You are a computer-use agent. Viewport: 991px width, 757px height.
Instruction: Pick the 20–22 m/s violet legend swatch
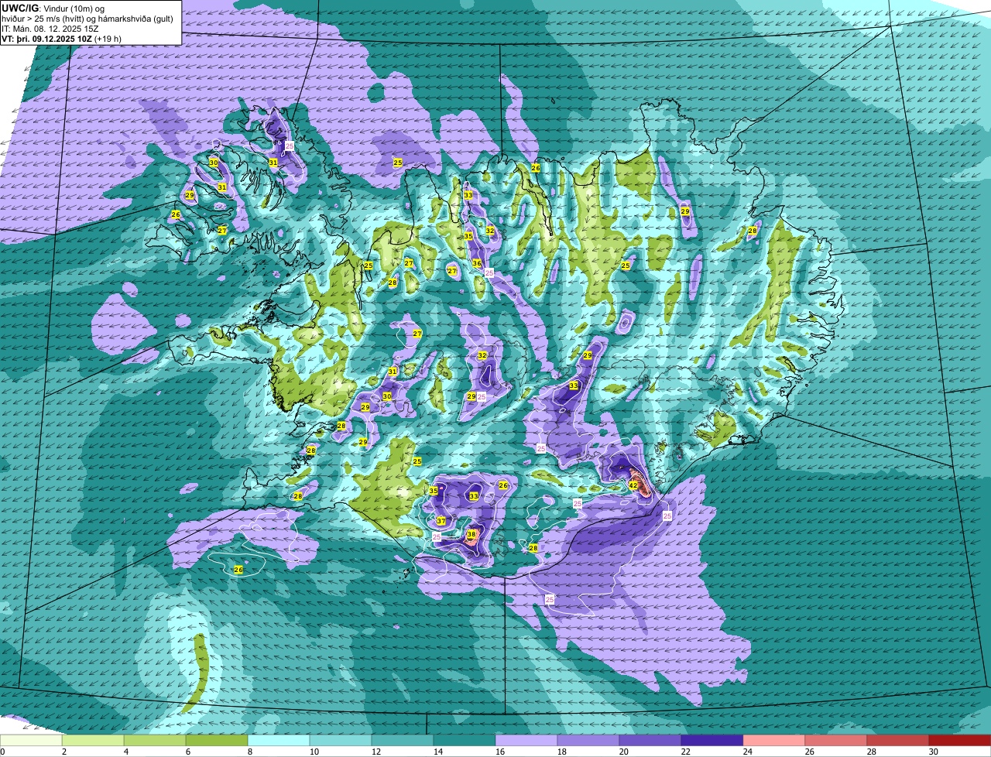pos(650,741)
